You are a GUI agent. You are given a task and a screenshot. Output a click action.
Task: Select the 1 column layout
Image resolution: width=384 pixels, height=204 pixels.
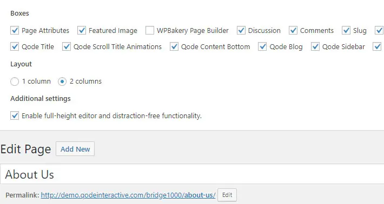15,81
